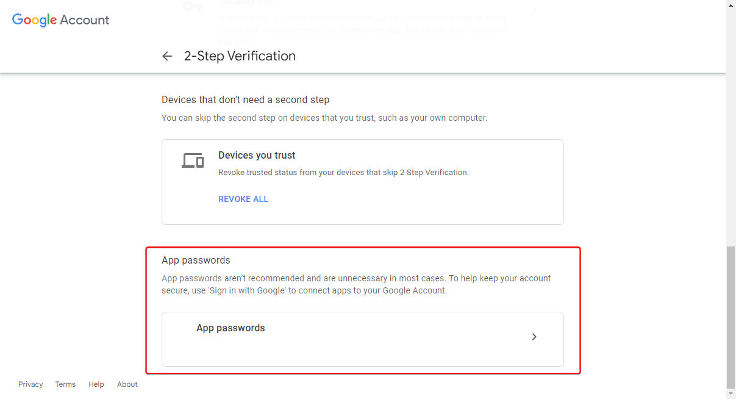This screenshot has height=399, width=736.
Task: Click the page vertical scrollbar thumb
Action: pos(731,317)
